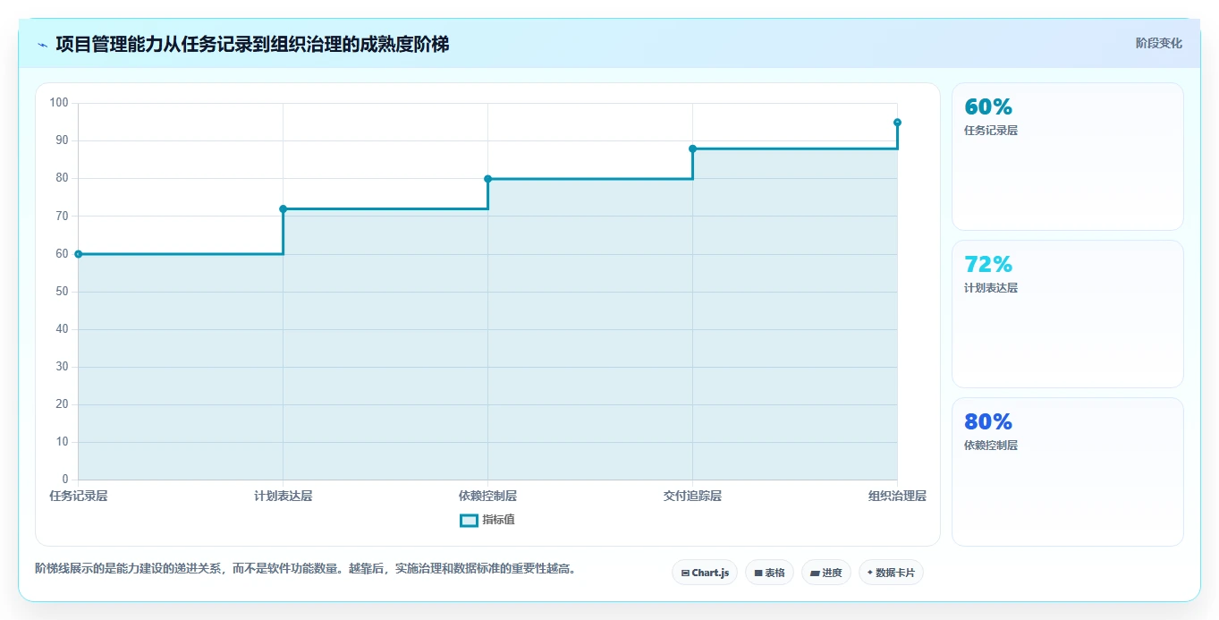This screenshot has width=1219, height=620.
Task: Select the 依赖控制层 data point at 80
Action: click(488, 179)
